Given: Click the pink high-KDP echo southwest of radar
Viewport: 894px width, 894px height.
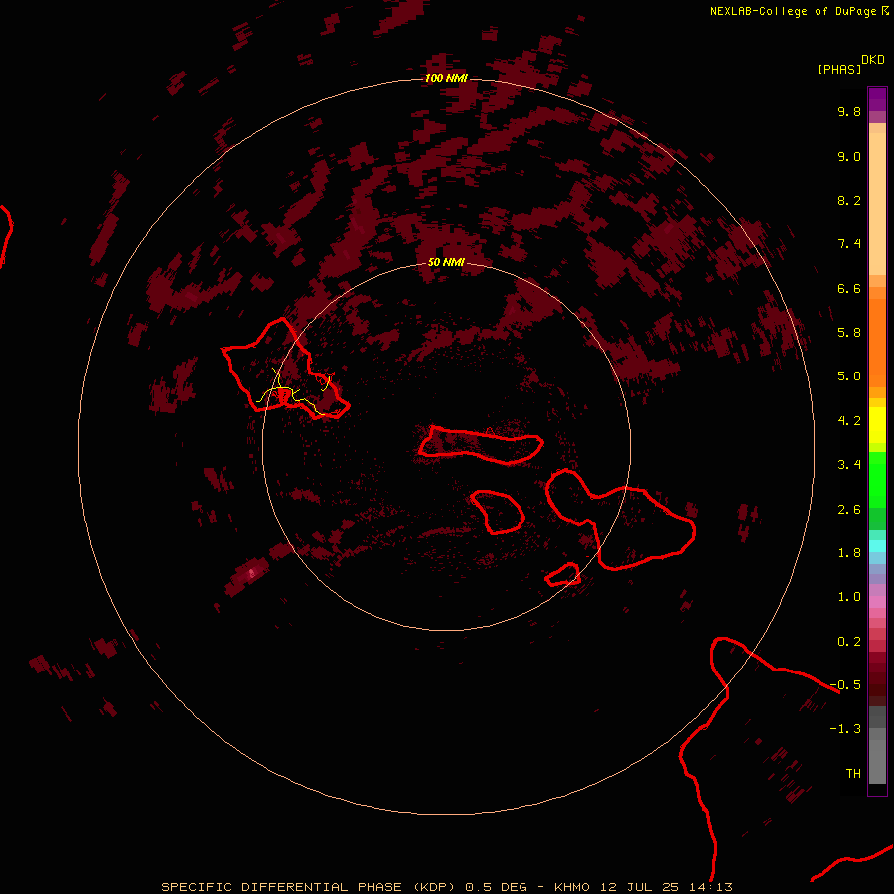Looking at the screenshot, I should [251, 573].
